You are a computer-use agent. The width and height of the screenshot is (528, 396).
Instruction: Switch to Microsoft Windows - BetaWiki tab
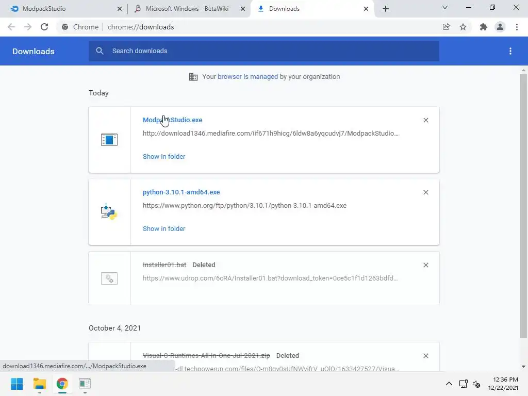click(190, 9)
